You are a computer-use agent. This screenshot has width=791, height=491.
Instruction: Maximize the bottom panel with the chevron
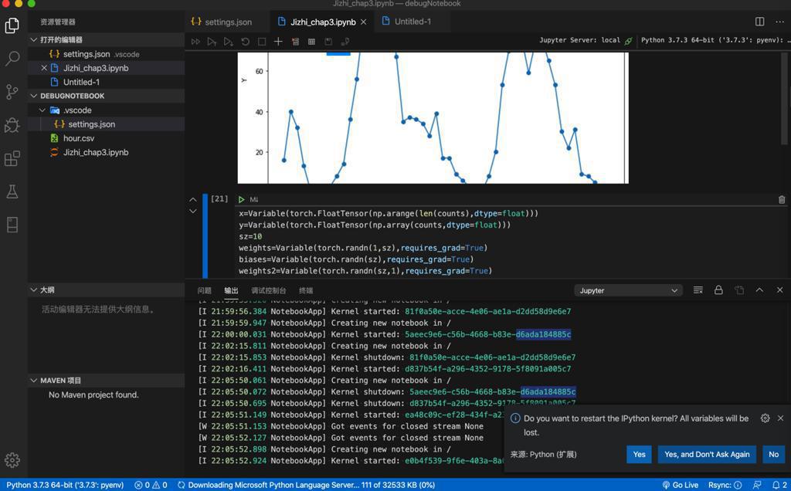coord(759,290)
